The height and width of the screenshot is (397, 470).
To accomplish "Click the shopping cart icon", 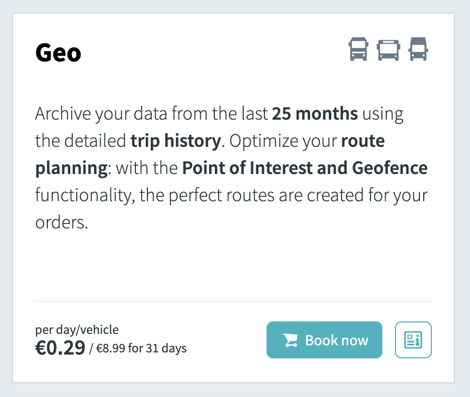I will (x=290, y=340).
